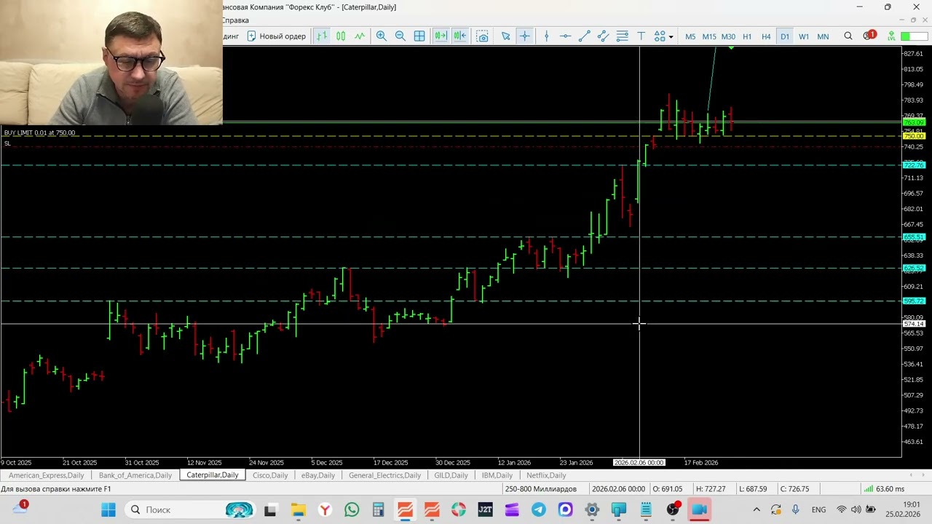Switch to eBay,Daily chart tab
This screenshot has width=932, height=524.
tap(318, 475)
